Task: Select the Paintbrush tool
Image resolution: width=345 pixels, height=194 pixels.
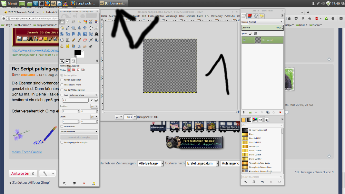Action: click(x=79, y=40)
